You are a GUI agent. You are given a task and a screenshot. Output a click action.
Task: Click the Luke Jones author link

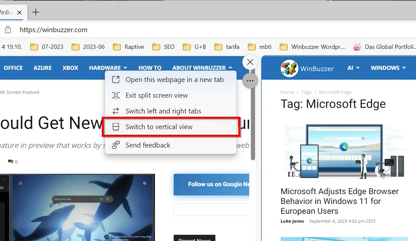point(292,221)
